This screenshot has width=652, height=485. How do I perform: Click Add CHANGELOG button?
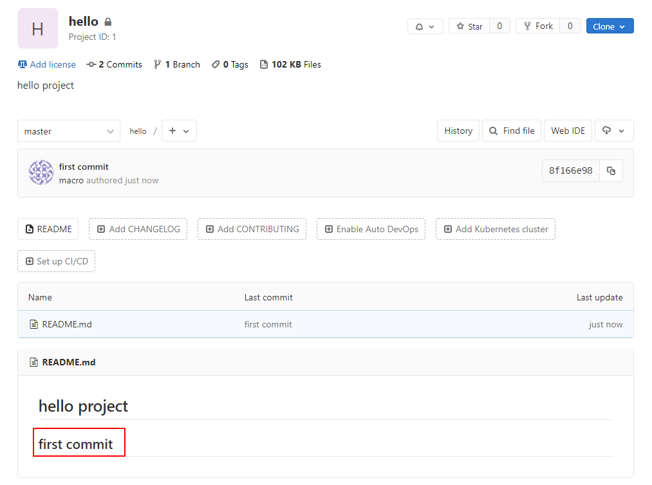point(138,229)
